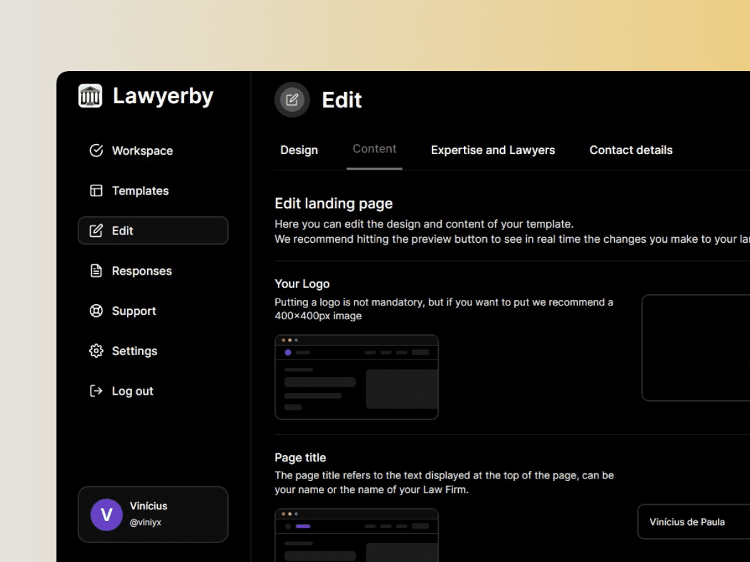The image size is (750, 562).
Task: Go to the Contact details tab
Action: tap(631, 150)
